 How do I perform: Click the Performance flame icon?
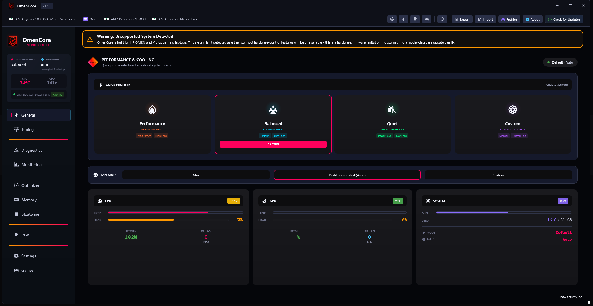pos(152,110)
